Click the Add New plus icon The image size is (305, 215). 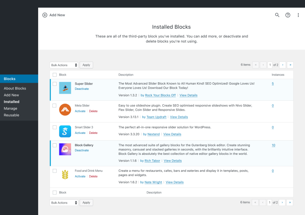click(45, 15)
